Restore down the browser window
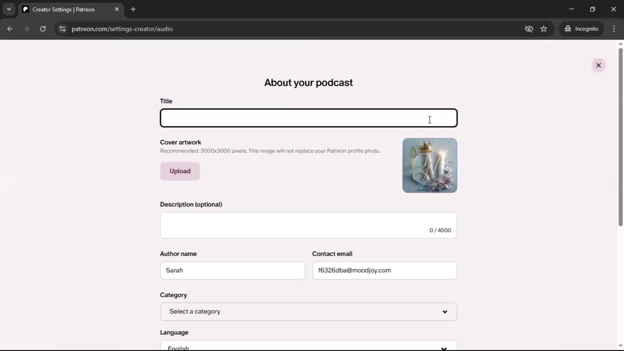The image size is (624, 351). tap(592, 9)
